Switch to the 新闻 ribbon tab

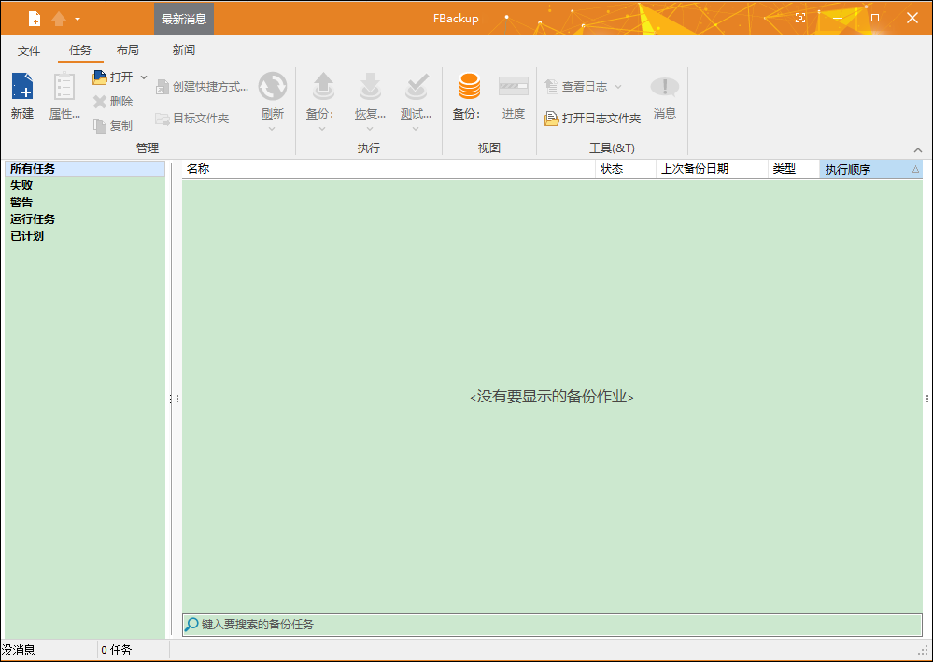184,50
